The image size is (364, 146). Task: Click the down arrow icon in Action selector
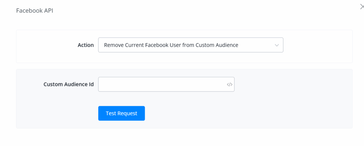[277, 45]
